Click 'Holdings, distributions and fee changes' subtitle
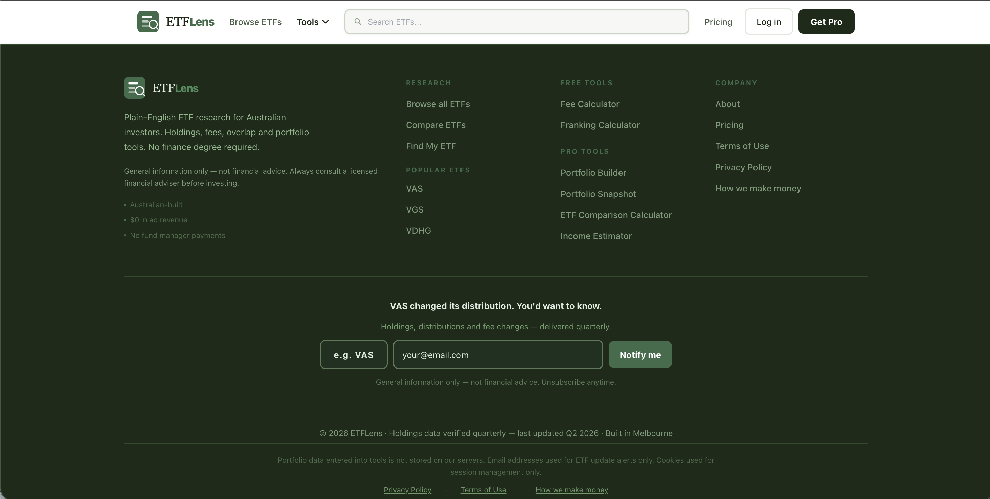Viewport: 990px width, 499px height. [496, 327]
